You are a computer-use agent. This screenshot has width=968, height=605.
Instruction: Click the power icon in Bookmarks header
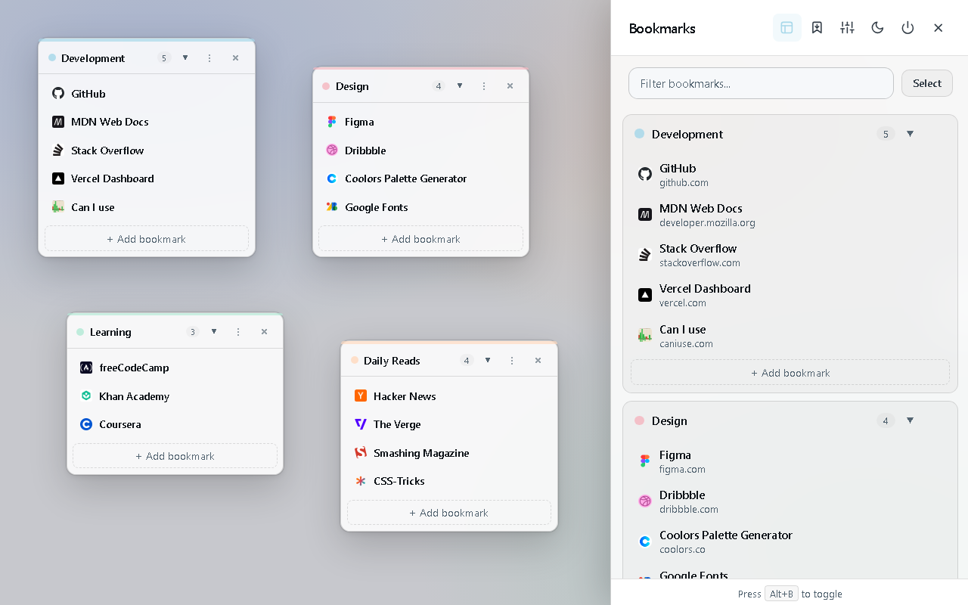click(907, 28)
